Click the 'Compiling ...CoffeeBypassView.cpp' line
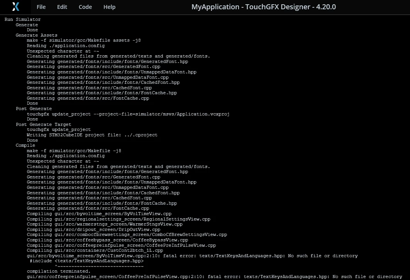Screen dimensions: 410x280 click(107, 240)
